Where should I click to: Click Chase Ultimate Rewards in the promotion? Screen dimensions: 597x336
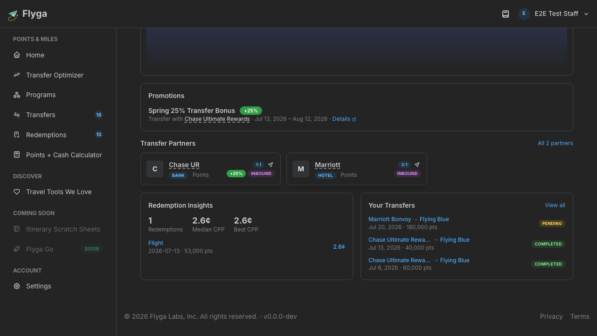pos(217,119)
